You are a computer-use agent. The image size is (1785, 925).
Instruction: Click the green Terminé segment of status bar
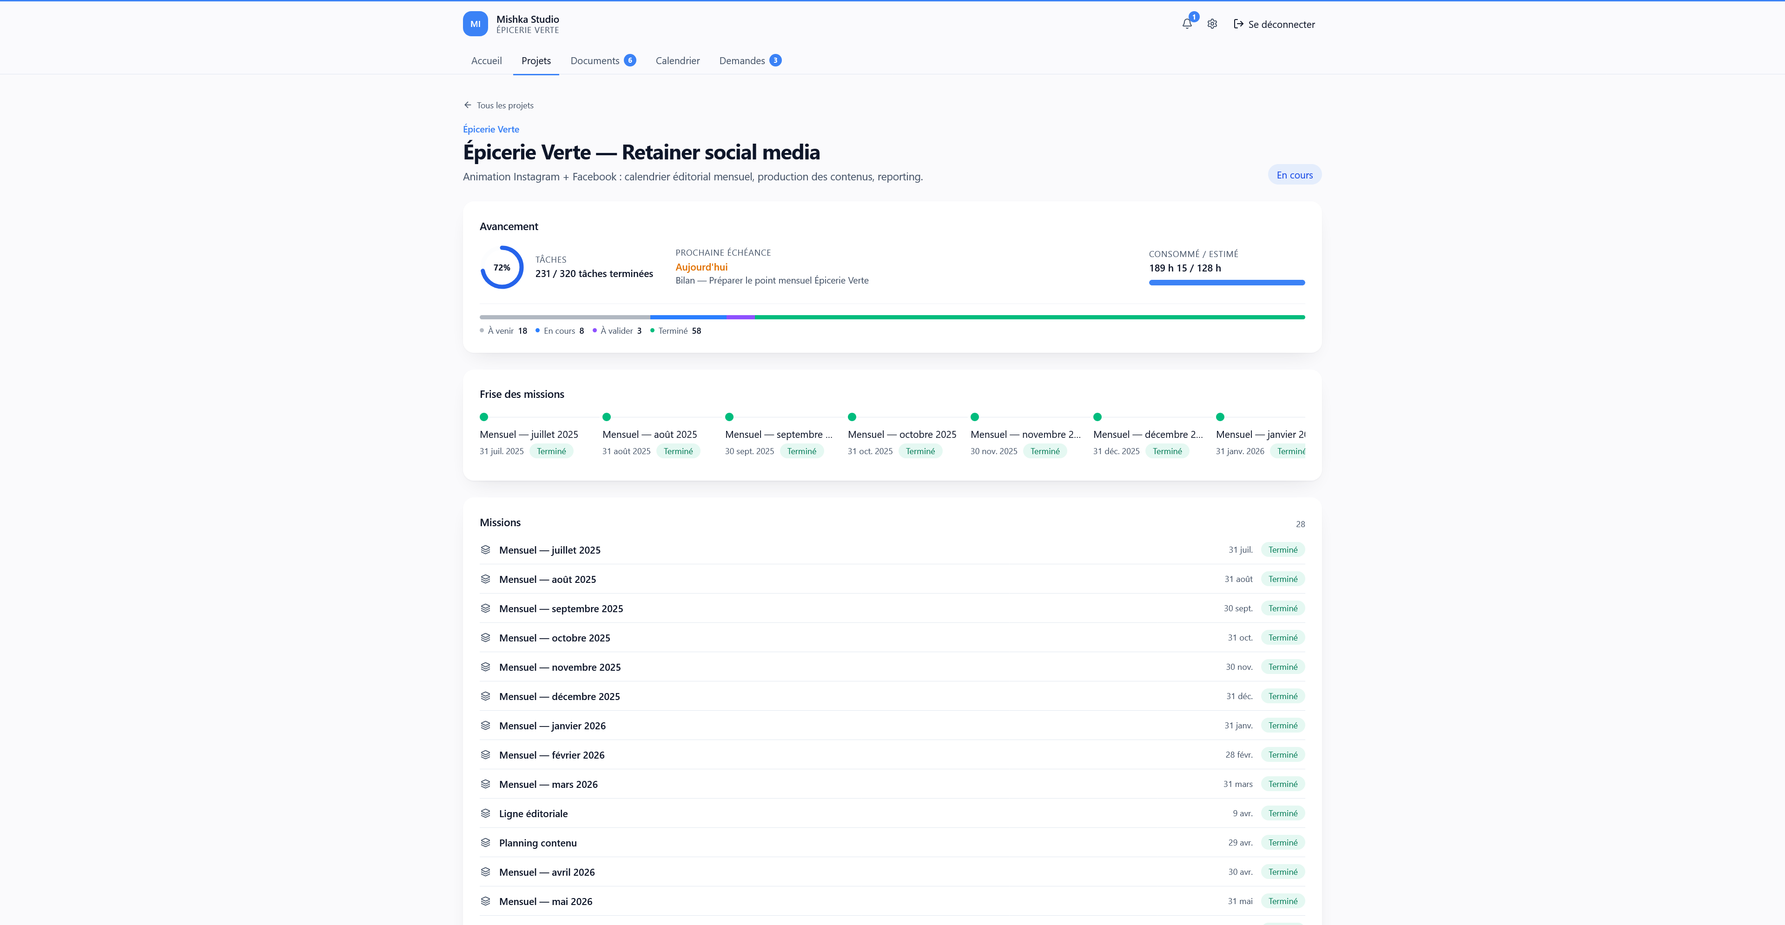click(x=1030, y=317)
